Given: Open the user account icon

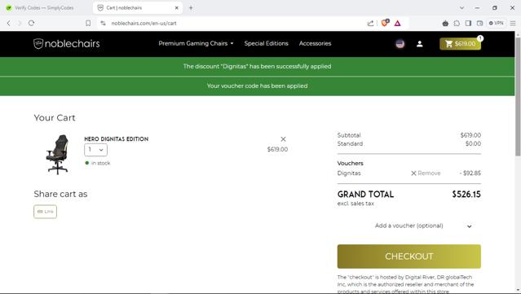Looking at the screenshot, I should point(420,44).
